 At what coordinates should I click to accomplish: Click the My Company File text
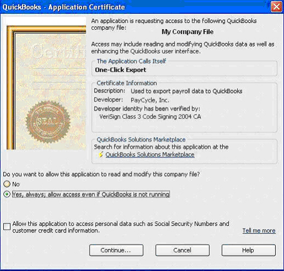(x=188, y=32)
